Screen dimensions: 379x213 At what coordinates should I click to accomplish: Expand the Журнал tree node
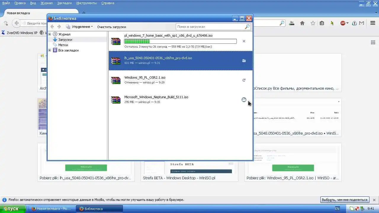tap(50, 34)
